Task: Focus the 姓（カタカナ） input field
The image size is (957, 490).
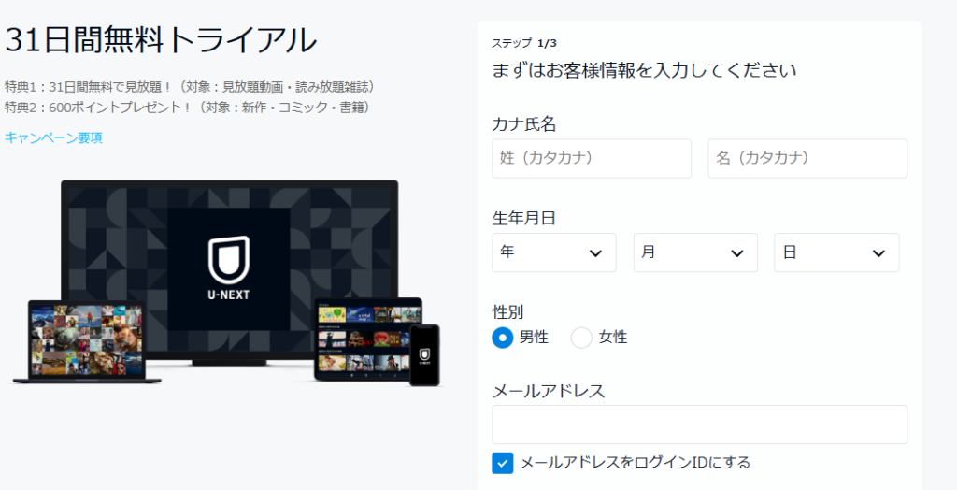Action: click(592, 159)
